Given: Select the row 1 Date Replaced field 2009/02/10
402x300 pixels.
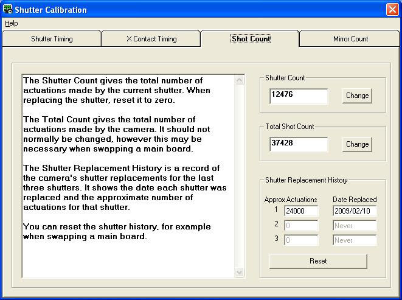Looking at the screenshot, I should coord(355,211).
